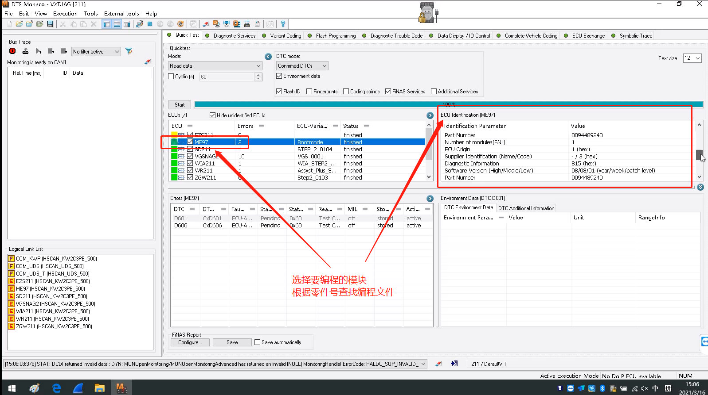Click the Cyclic seconds input field

227,77
